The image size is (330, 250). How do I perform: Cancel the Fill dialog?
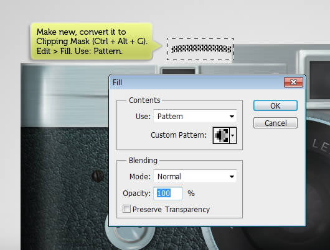(x=275, y=123)
